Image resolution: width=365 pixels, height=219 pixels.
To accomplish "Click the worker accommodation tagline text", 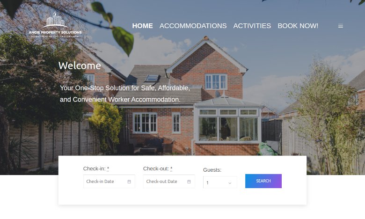I will (x=125, y=94).
